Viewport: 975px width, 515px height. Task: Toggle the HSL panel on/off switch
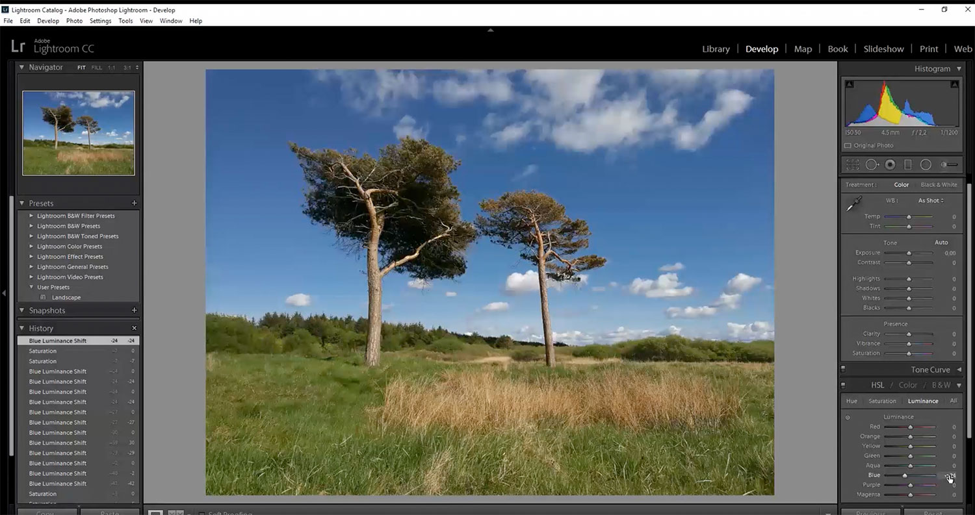click(x=843, y=385)
